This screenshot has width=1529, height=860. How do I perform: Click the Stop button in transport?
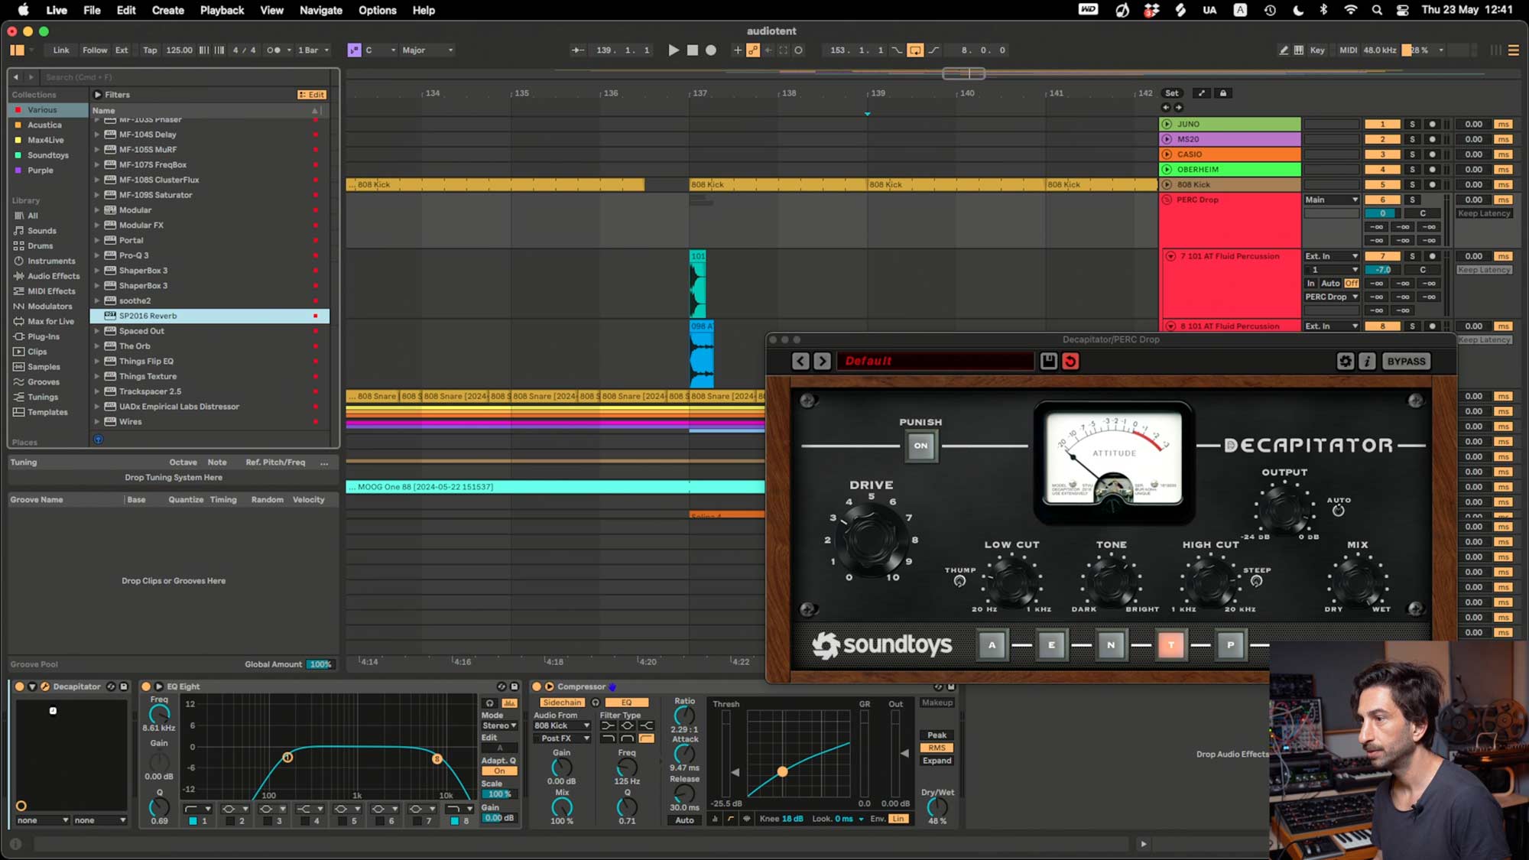693,50
